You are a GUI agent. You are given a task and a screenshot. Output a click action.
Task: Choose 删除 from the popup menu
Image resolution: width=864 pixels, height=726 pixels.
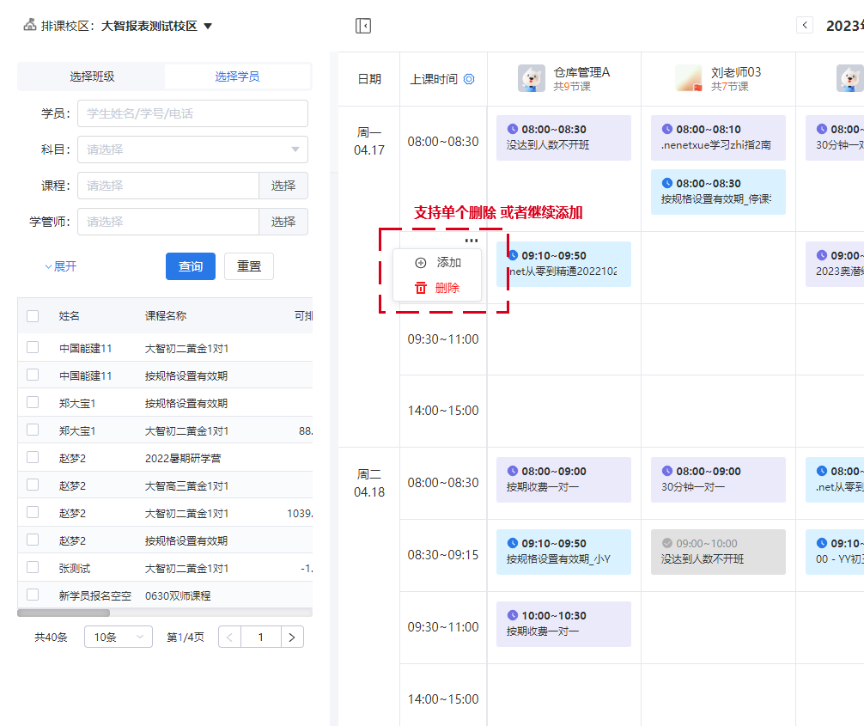pos(437,288)
